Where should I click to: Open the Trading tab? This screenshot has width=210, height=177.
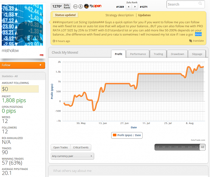pos(158,54)
